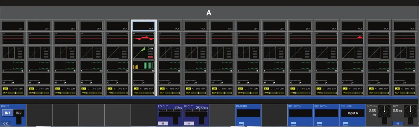Open channel 16 bus sends 17-24 block
Screen dimensions: 419x127
click(x=405, y=78)
